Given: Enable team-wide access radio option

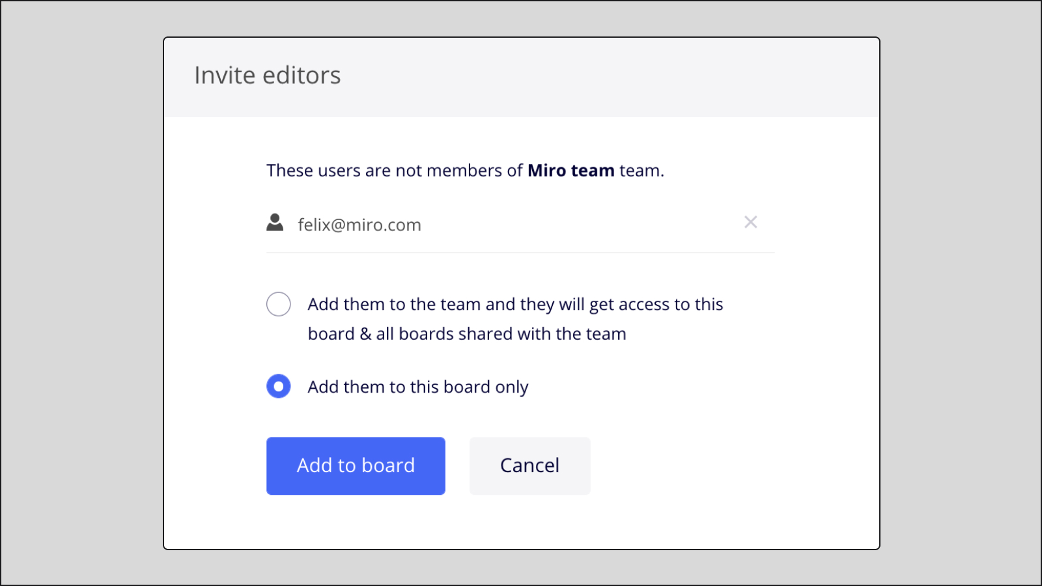Looking at the screenshot, I should tap(279, 304).
